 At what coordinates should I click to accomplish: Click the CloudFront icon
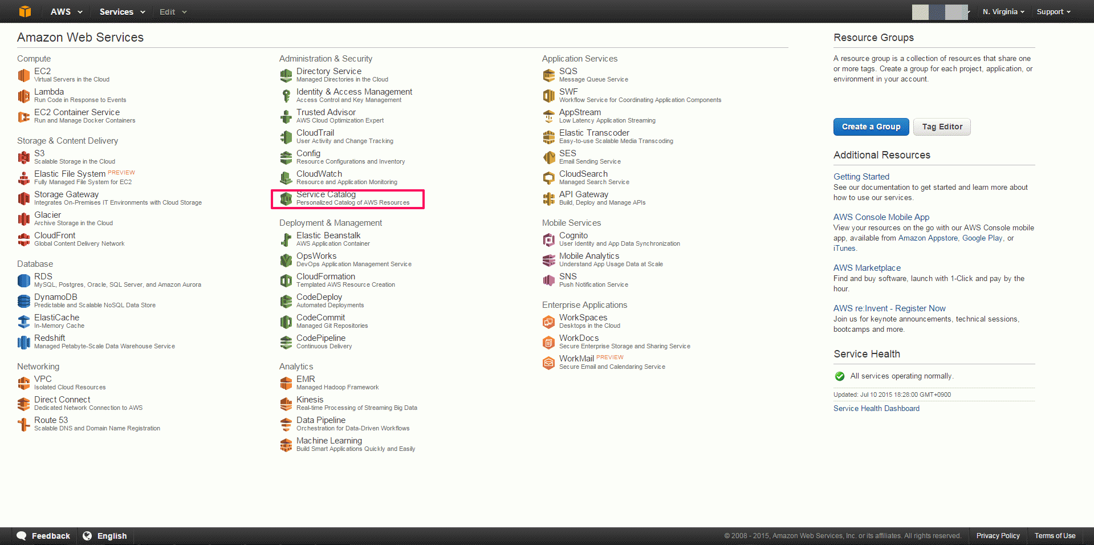(x=24, y=239)
